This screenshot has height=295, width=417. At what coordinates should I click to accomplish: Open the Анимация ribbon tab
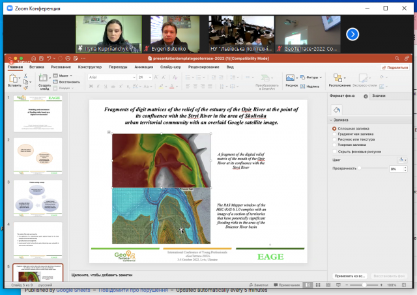click(x=144, y=67)
